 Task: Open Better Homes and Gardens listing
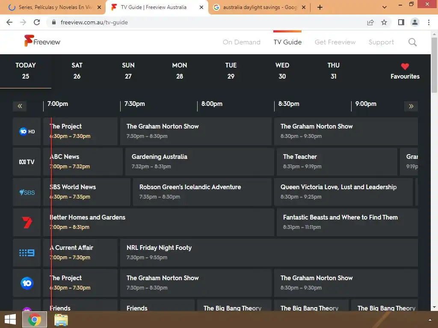(x=159, y=222)
